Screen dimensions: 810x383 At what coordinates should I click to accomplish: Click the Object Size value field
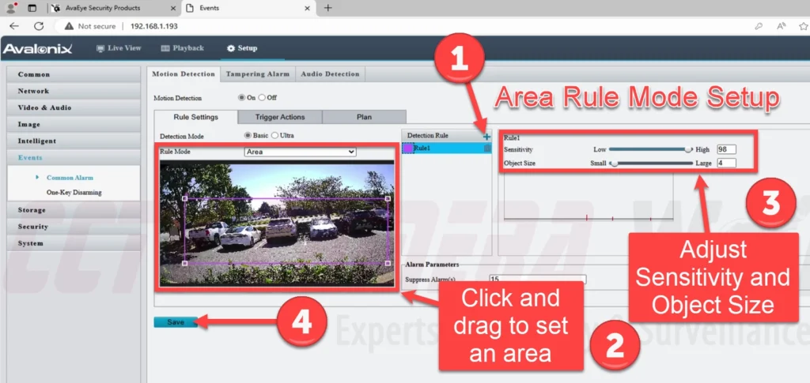tap(726, 163)
